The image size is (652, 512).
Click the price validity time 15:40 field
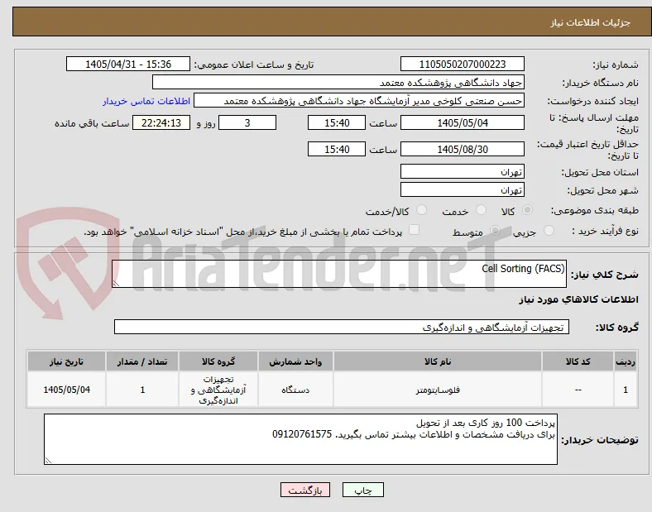coord(337,149)
